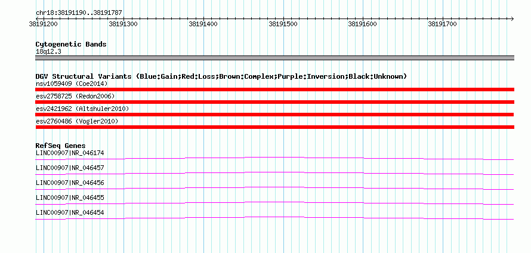Select the red nsv1059409 loss bar
The width and height of the screenshot is (531, 253).
click(x=274, y=90)
